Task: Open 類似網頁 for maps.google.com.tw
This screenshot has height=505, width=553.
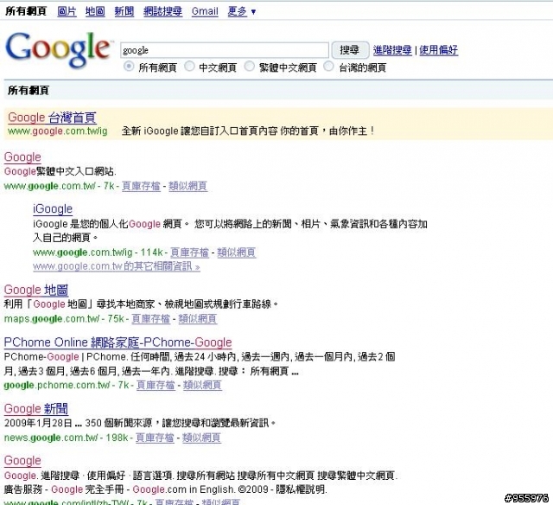Action: click(198, 319)
